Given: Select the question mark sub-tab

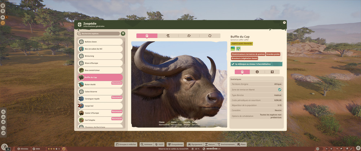Looking at the screenshot, I should [x=272, y=72].
